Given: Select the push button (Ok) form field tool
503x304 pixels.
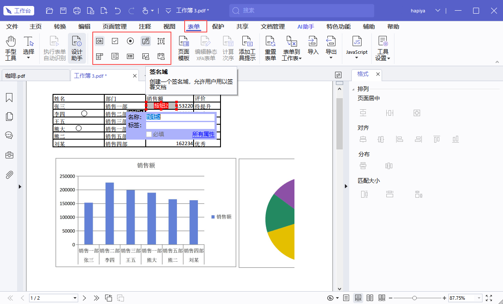Looking at the screenshot, I should (x=100, y=41).
